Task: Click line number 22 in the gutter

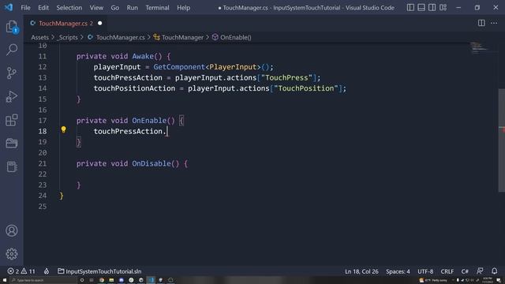Action: (x=43, y=174)
